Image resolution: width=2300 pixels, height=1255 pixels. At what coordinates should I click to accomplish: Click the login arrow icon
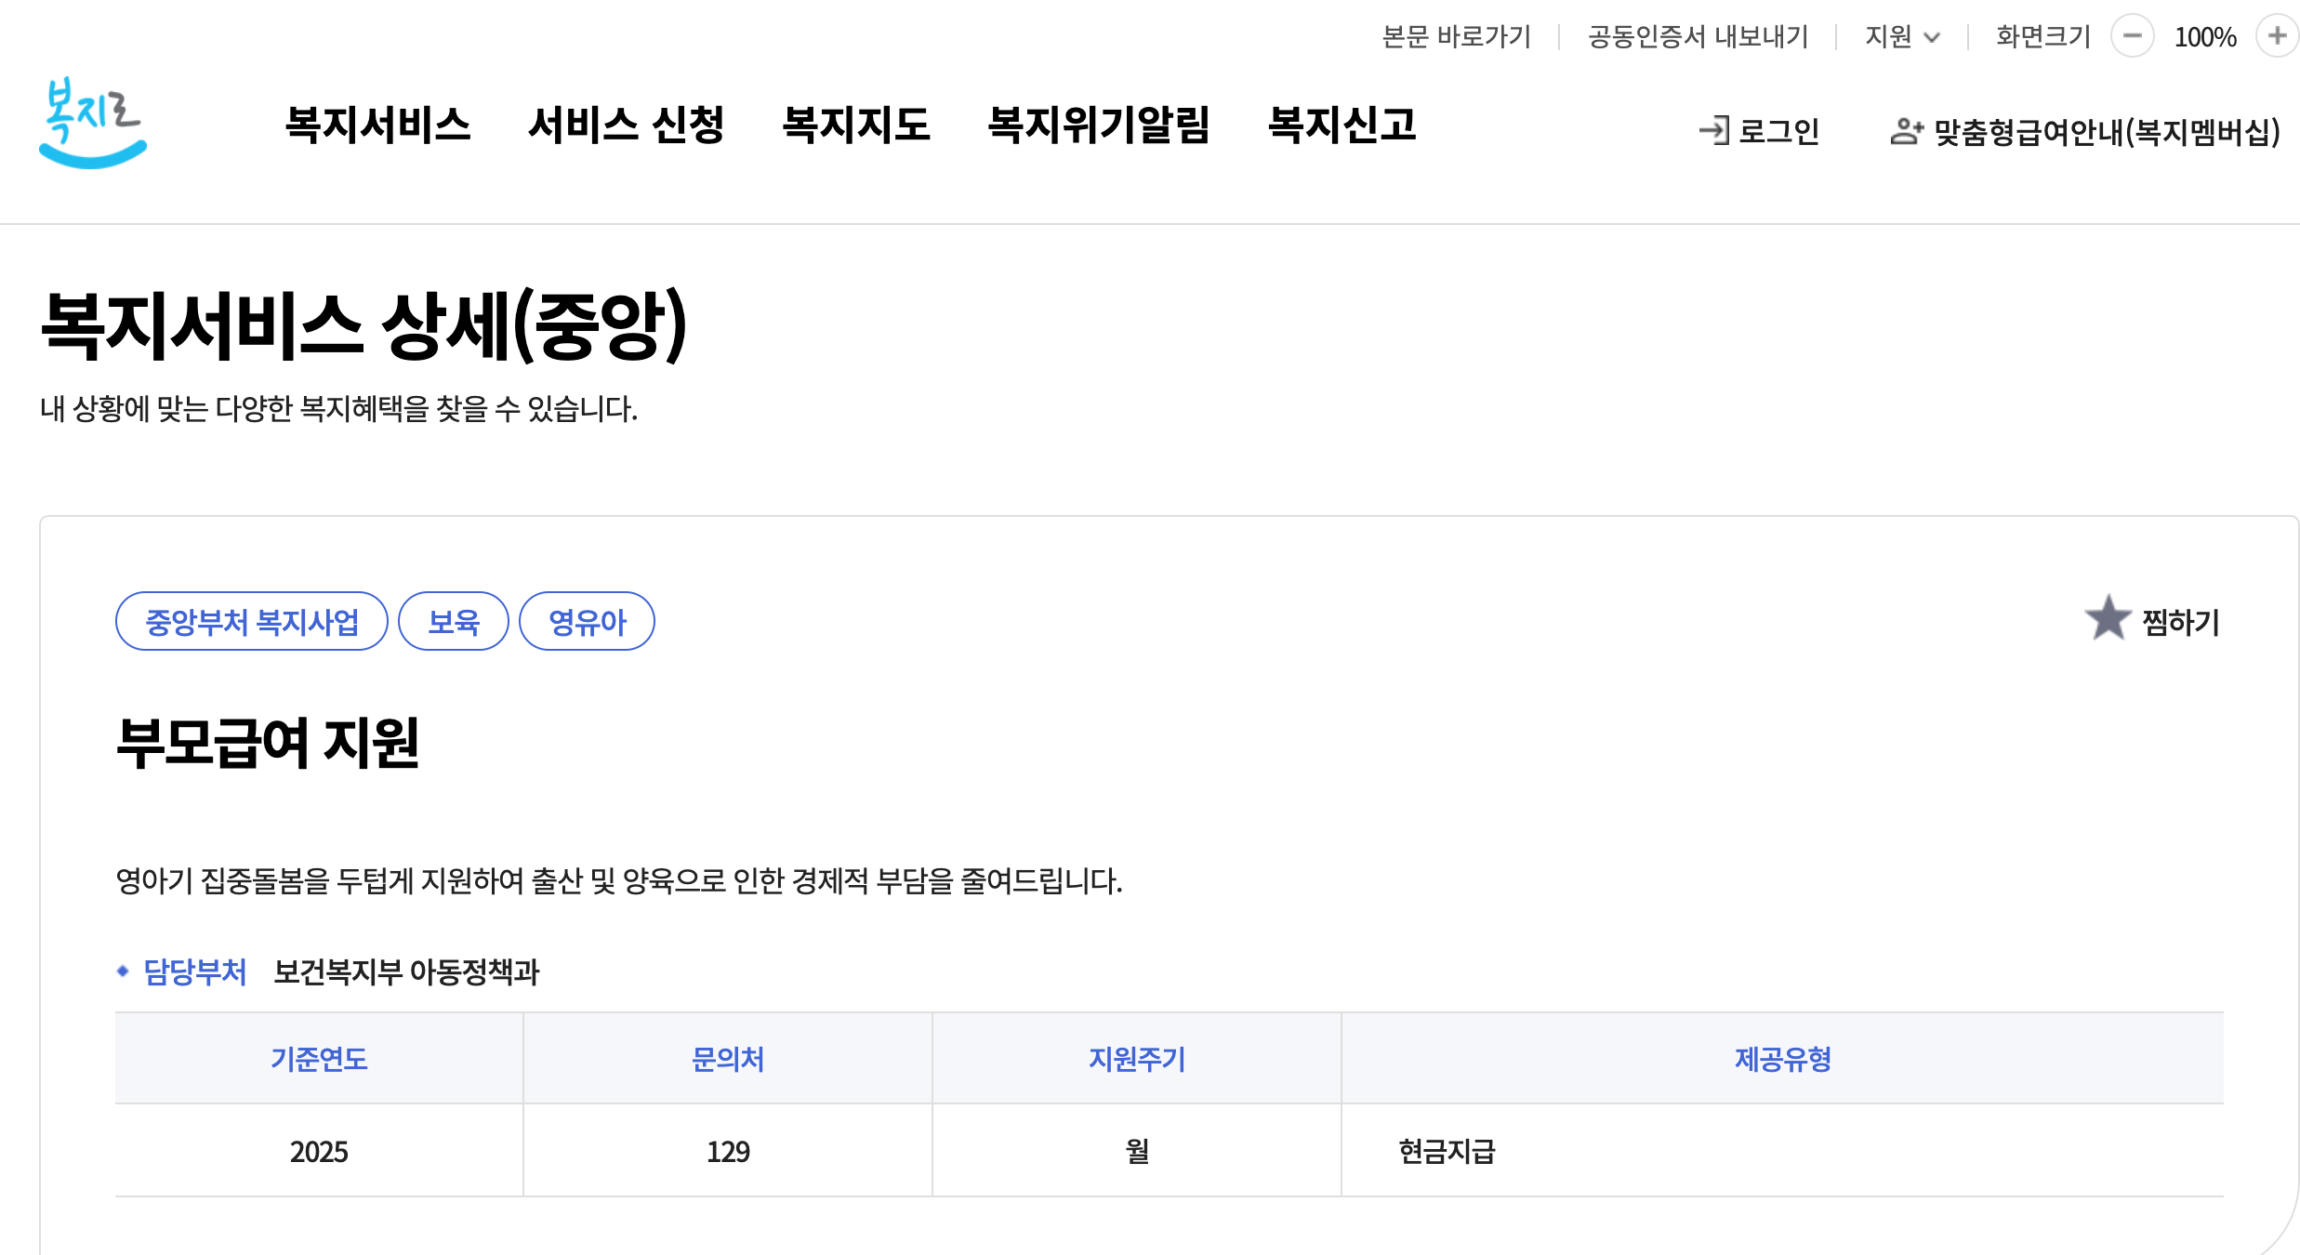(1713, 130)
